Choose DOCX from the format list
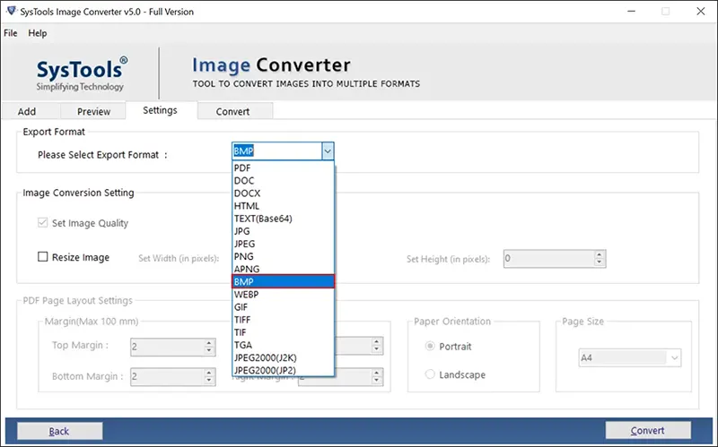 [x=283, y=193]
